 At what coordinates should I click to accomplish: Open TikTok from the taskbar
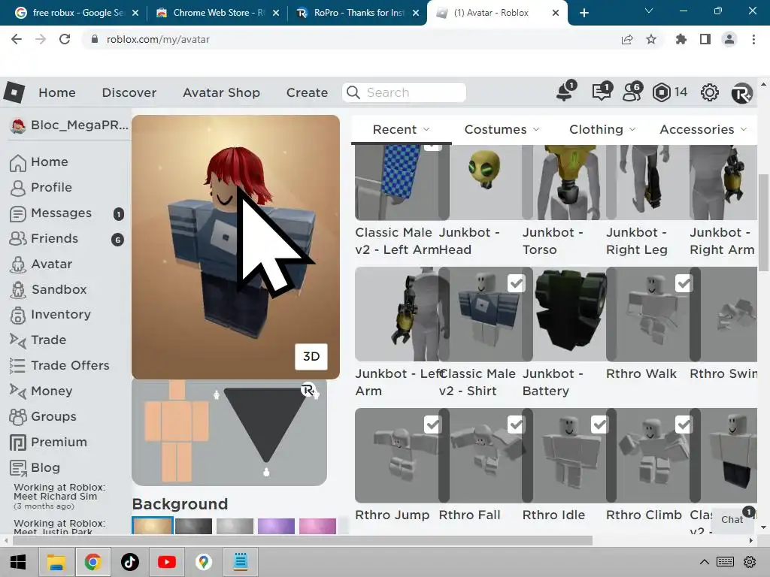coord(130,562)
